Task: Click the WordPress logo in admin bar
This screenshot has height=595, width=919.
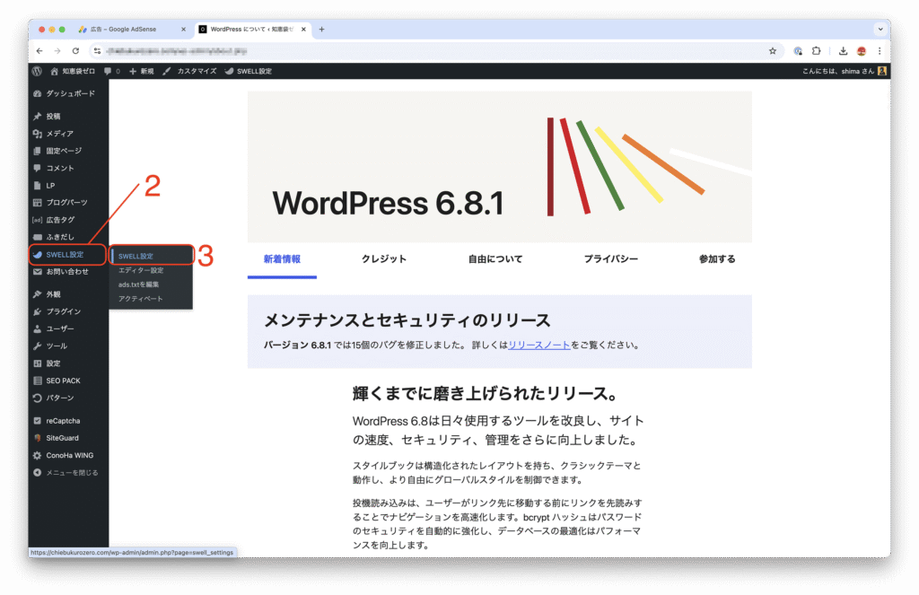Action: [37, 71]
